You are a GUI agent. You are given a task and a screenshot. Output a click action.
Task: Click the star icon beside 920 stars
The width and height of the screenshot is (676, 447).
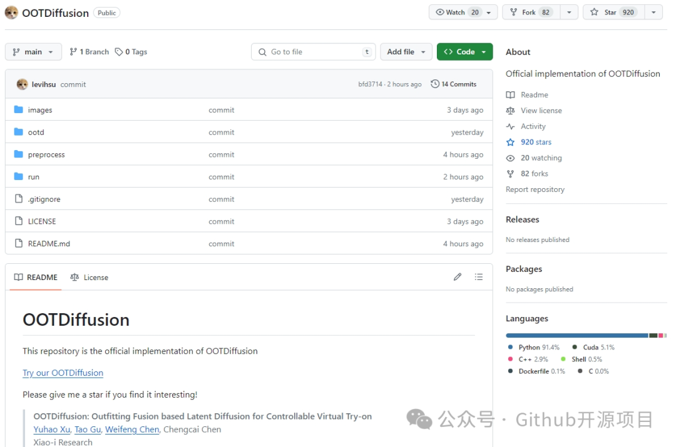point(511,142)
